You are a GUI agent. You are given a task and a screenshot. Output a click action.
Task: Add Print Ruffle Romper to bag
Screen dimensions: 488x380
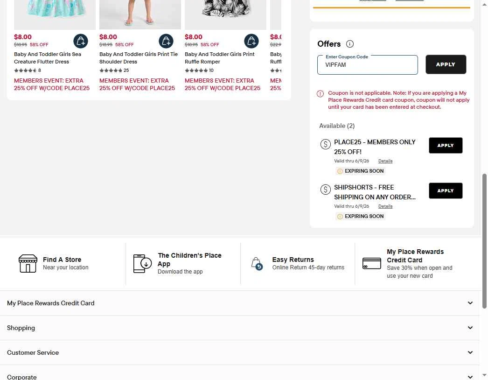point(251,41)
